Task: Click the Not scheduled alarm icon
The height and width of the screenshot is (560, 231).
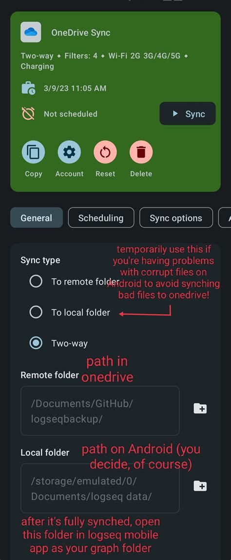Action: tap(28, 114)
